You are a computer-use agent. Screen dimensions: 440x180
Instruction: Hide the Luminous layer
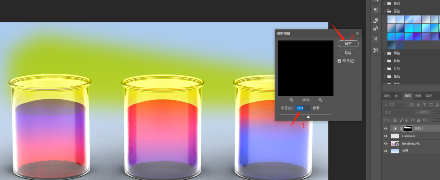point(385,136)
